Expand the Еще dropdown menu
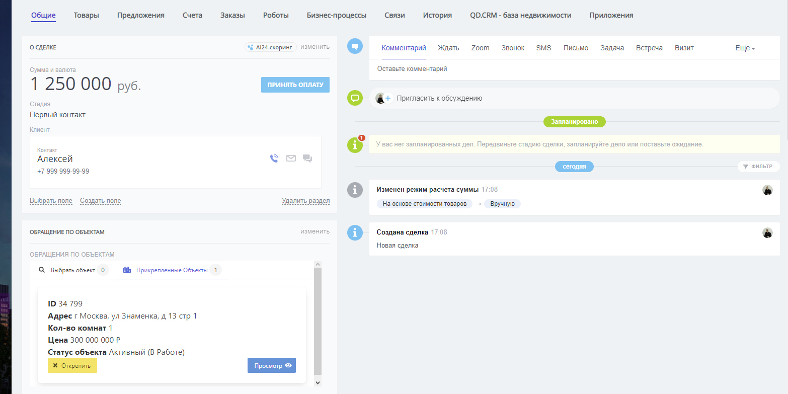This screenshot has width=788, height=394. 745,48
